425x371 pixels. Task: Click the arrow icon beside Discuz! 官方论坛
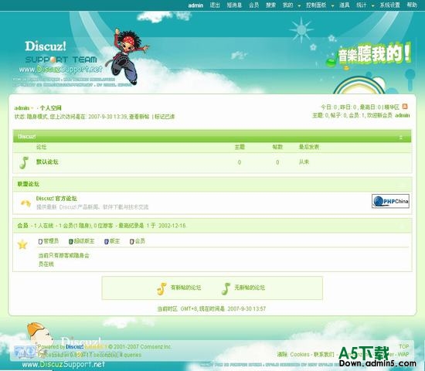tap(25, 203)
